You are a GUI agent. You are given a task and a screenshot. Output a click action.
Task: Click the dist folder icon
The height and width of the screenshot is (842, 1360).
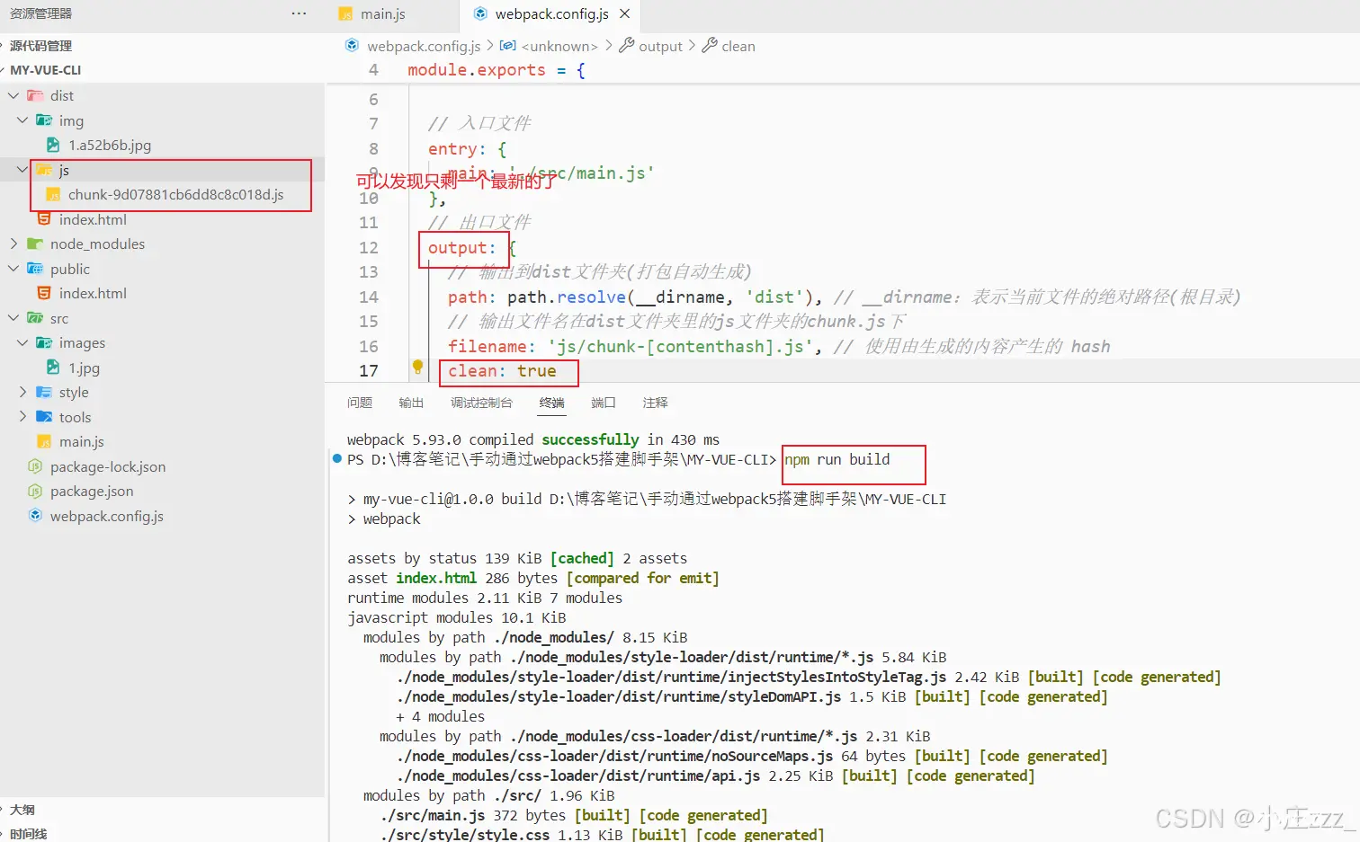[x=35, y=95]
